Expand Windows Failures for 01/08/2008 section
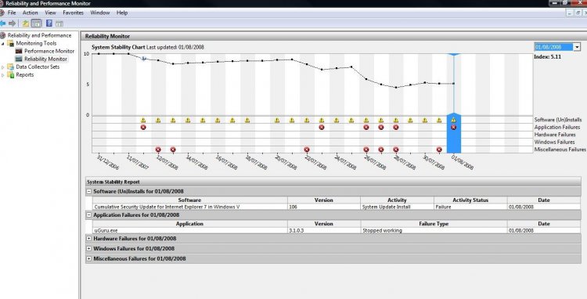The width and height of the screenshot is (587, 299). pyautogui.click(x=88, y=248)
